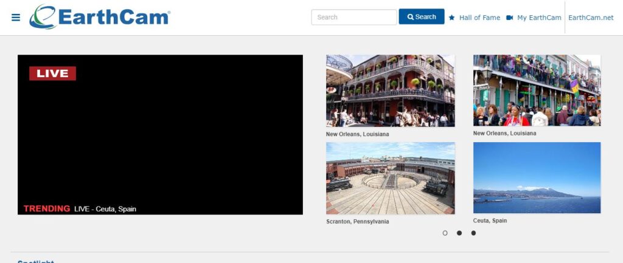Open the Hall of Fame link
This screenshot has width=623, height=263.
[479, 18]
